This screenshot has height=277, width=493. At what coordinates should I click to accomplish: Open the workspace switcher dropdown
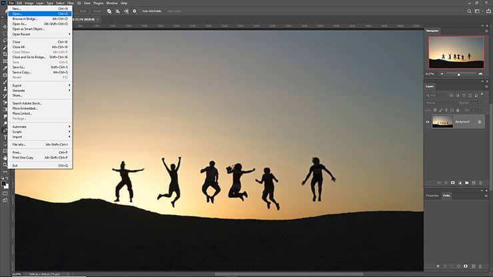point(478,11)
